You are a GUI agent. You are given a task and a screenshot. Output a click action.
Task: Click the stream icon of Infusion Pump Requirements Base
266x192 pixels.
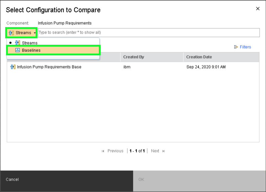pos(13,67)
